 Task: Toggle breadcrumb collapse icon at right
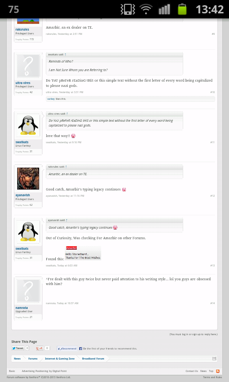pyautogui.click(x=214, y=359)
